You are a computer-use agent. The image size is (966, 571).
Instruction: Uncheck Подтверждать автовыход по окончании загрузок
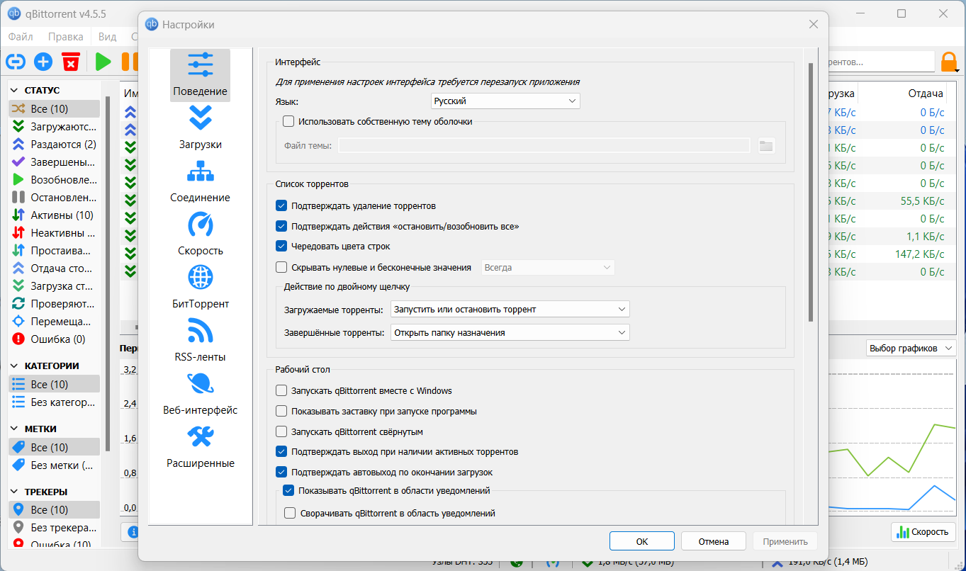point(281,472)
